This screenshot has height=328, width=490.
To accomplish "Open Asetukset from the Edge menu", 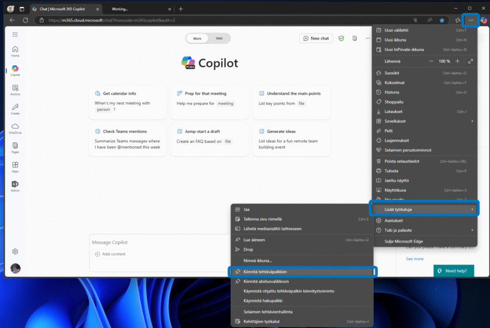I will click(x=425, y=220).
